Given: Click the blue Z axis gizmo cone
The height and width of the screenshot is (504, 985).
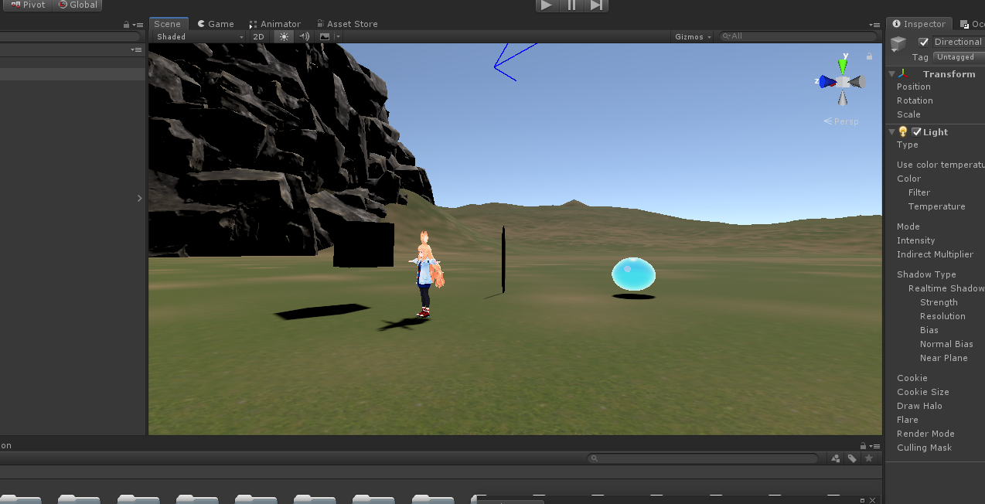Looking at the screenshot, I should coord(827,81).
